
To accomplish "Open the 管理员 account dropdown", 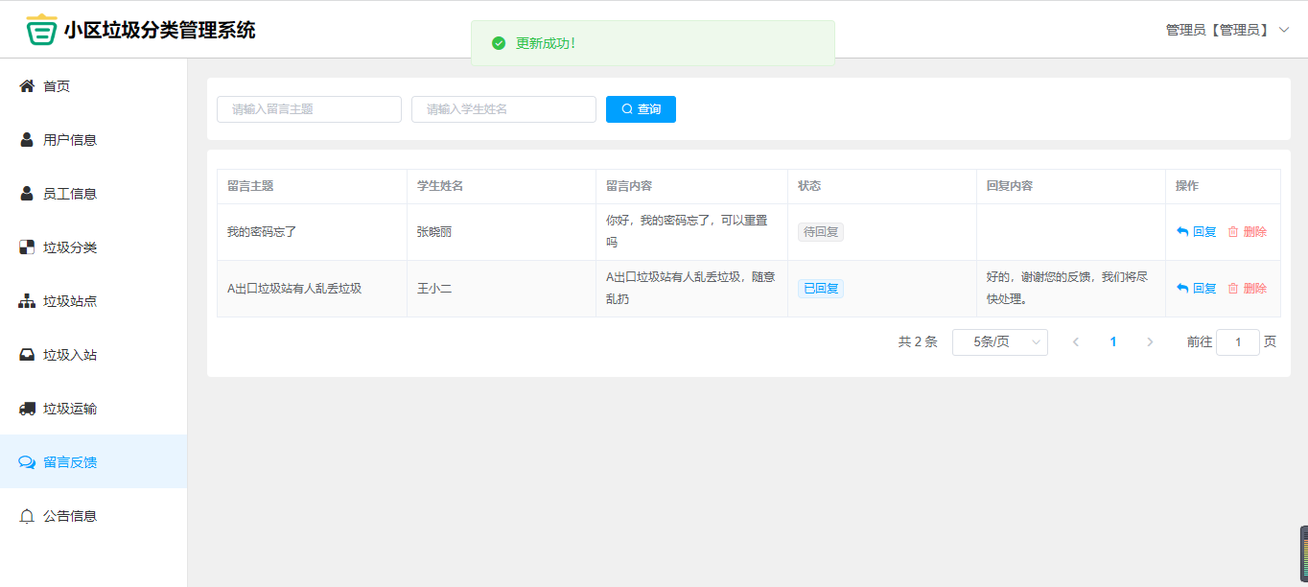I will [1226, 30].
